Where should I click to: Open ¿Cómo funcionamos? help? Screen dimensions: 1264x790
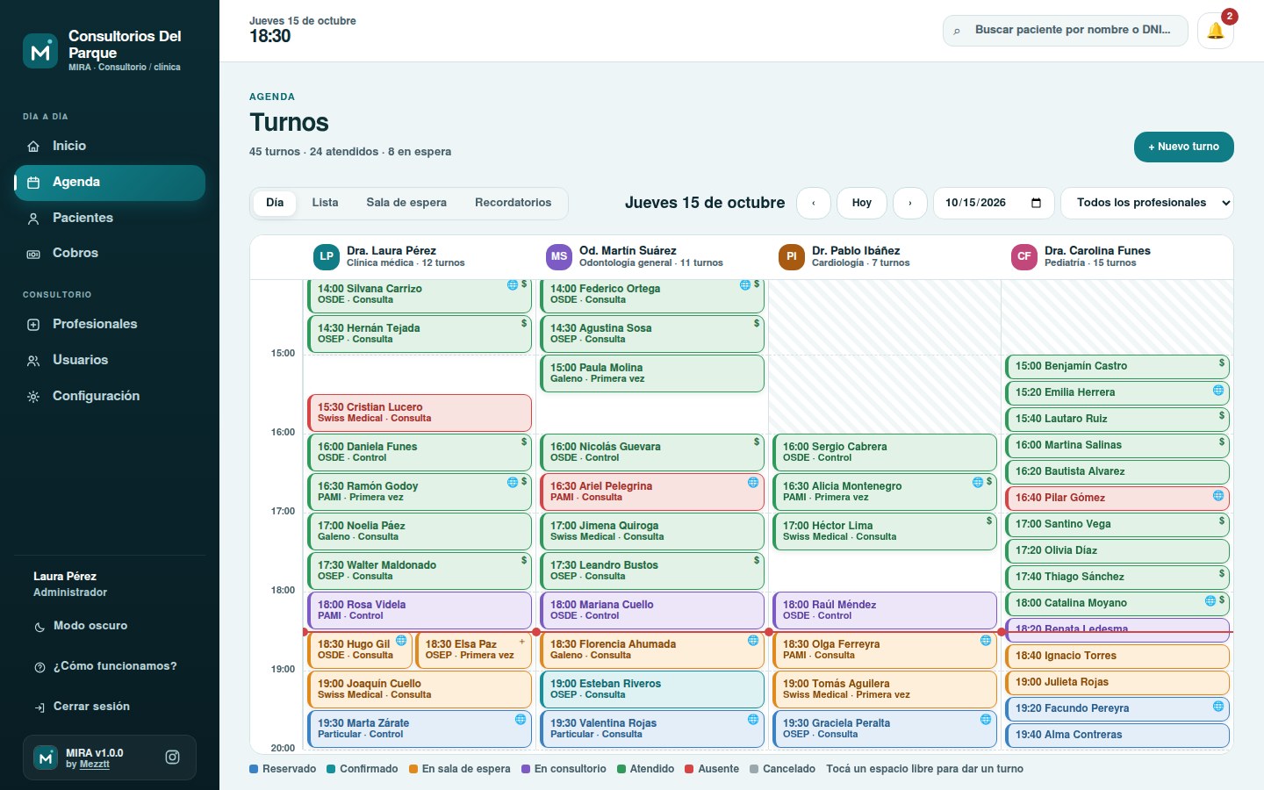(x=110, y=666)
